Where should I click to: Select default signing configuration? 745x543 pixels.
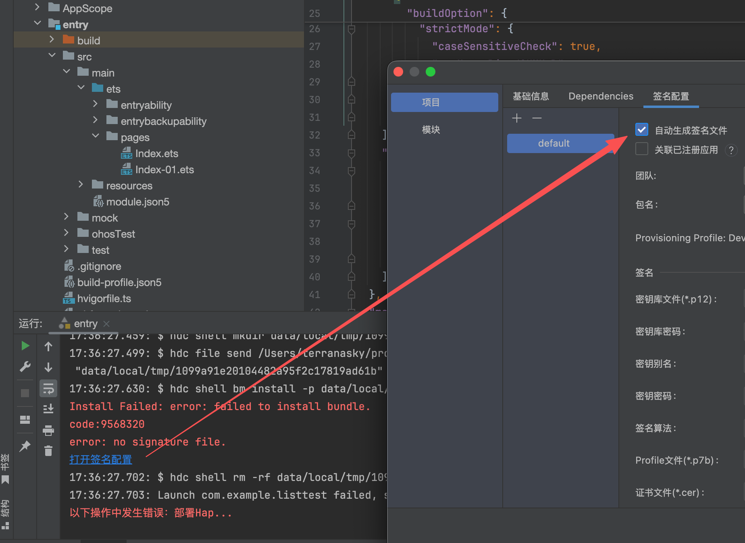(560, 143)
